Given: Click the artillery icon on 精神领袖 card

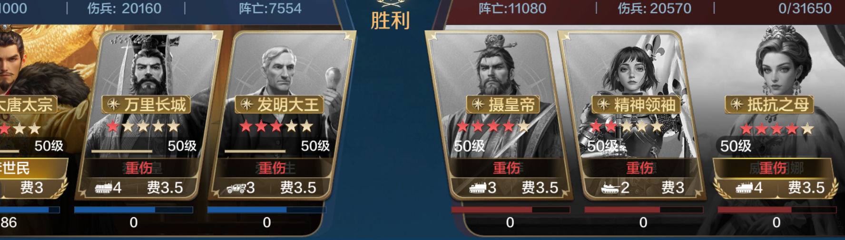Looking at the screenshot, I should pyautogui.click(x=610, y=188).
